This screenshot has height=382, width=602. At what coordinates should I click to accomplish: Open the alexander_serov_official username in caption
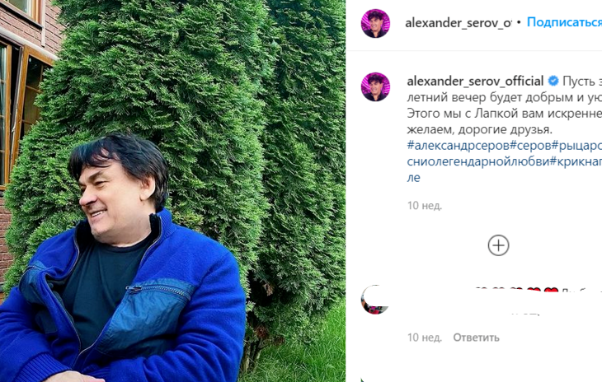475,82
